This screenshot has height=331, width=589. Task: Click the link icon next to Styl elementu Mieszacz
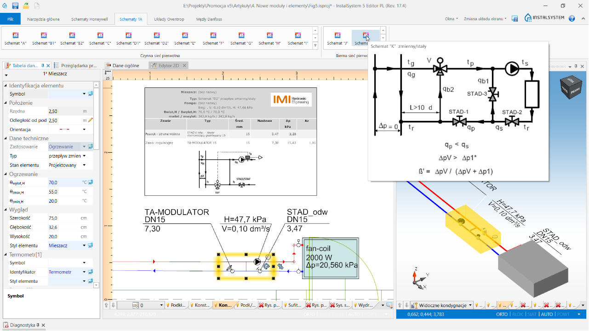tap(90, 245)
